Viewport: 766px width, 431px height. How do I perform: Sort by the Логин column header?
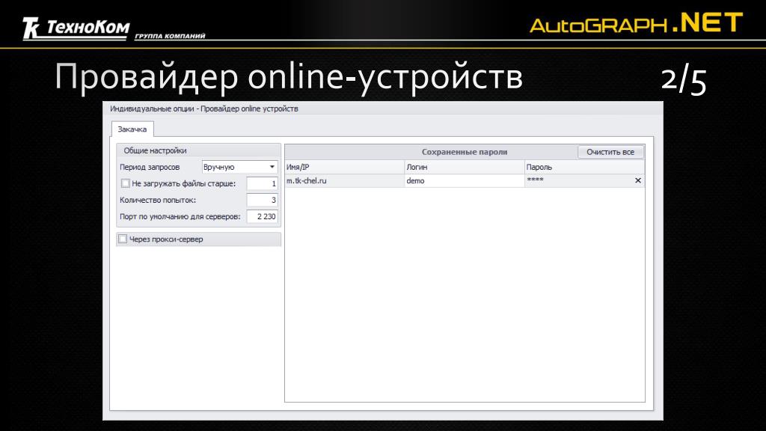coord(465,167)
